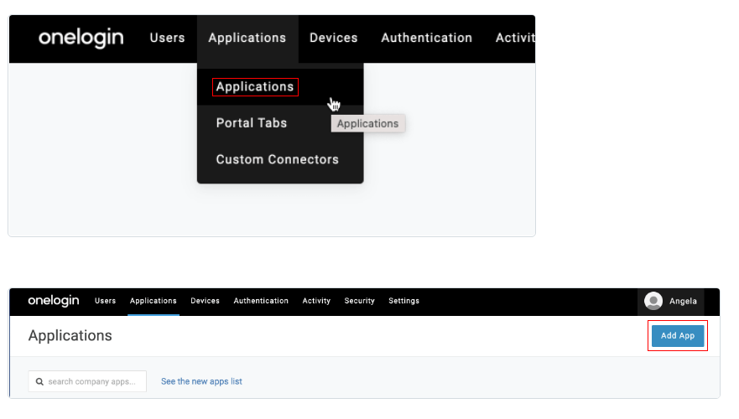Follow the See the new apps list link
Image resolution: width=739 pixels, height=419 pixels.
click(201, 381)
